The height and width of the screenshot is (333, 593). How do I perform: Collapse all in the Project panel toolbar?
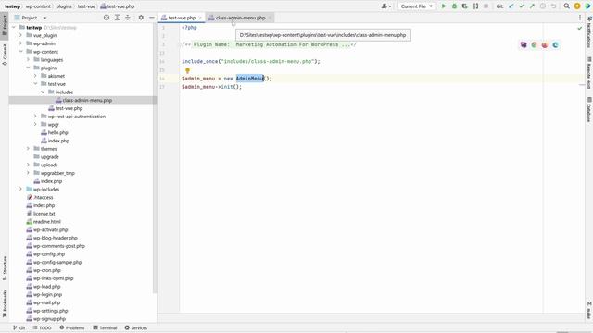pyautogui.click(x=128, y=18)
